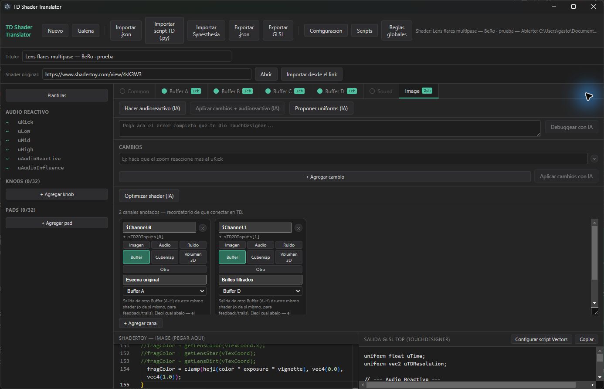604x389 pixels.
Task: Open the Plantillas panel button
Action: point(57,95)
